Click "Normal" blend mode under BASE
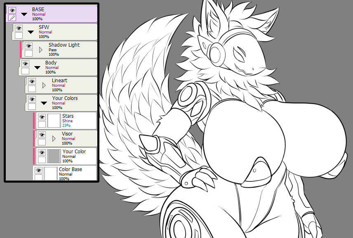The height and width of the screenshot is (238, 353). [x=39, y=14]
